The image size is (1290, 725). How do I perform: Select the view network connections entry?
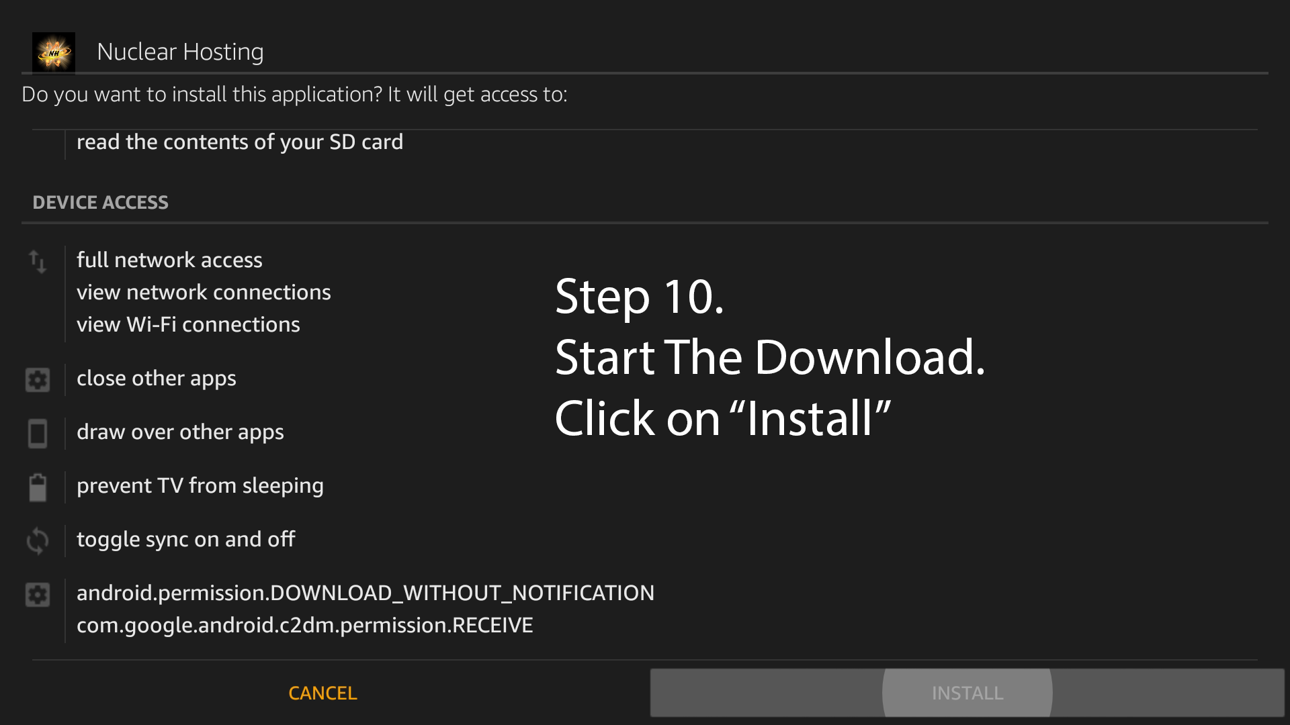[204, 292]
